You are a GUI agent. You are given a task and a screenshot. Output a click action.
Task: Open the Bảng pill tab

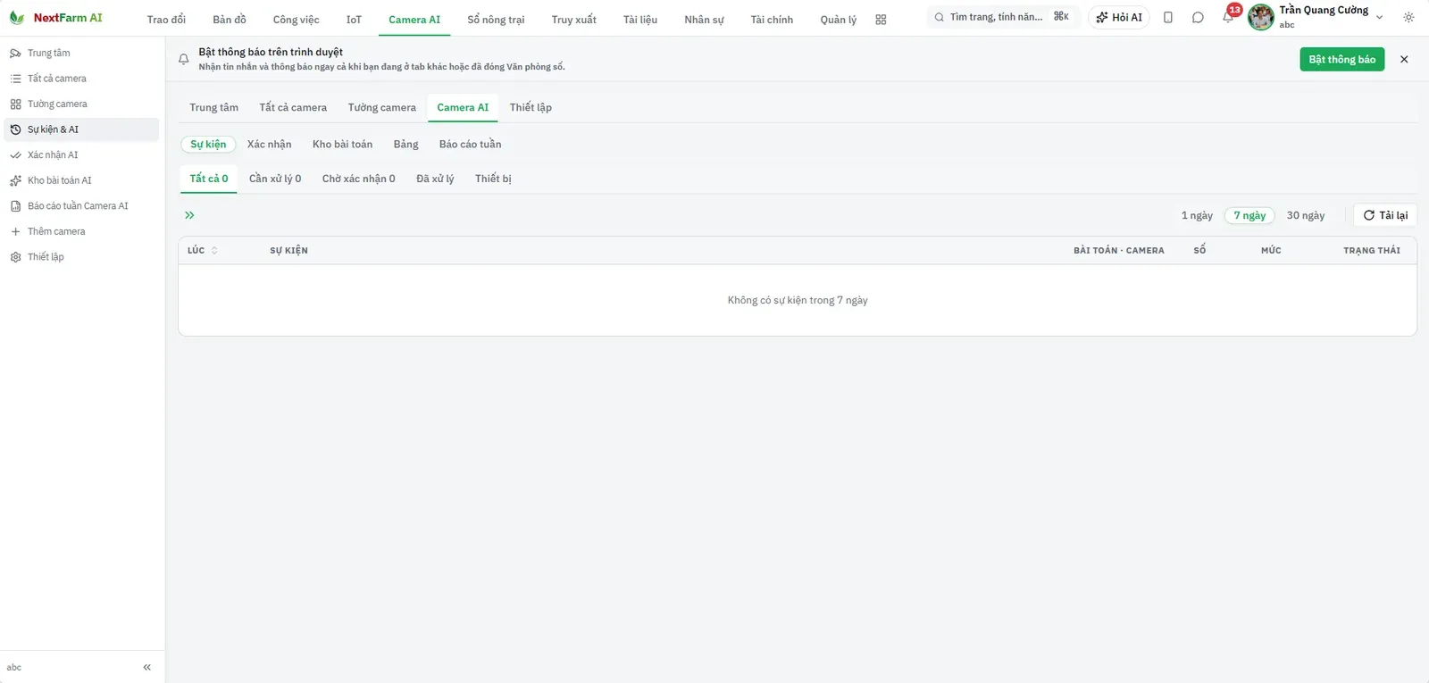coord(405,145)
